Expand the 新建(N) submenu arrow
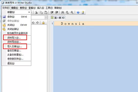This screenshot has height=92, width=138. tap(29, 12)
